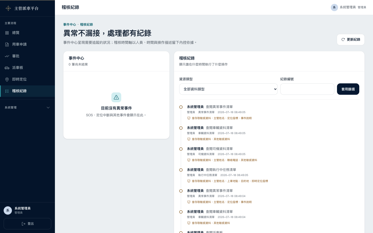Click the warning triangle icon in 事件中心

point(116,97)
